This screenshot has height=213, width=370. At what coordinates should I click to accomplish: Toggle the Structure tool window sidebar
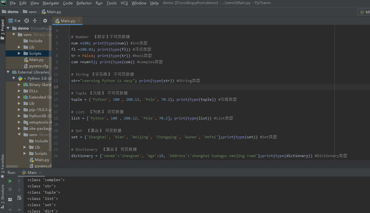(x=3, y=195)
